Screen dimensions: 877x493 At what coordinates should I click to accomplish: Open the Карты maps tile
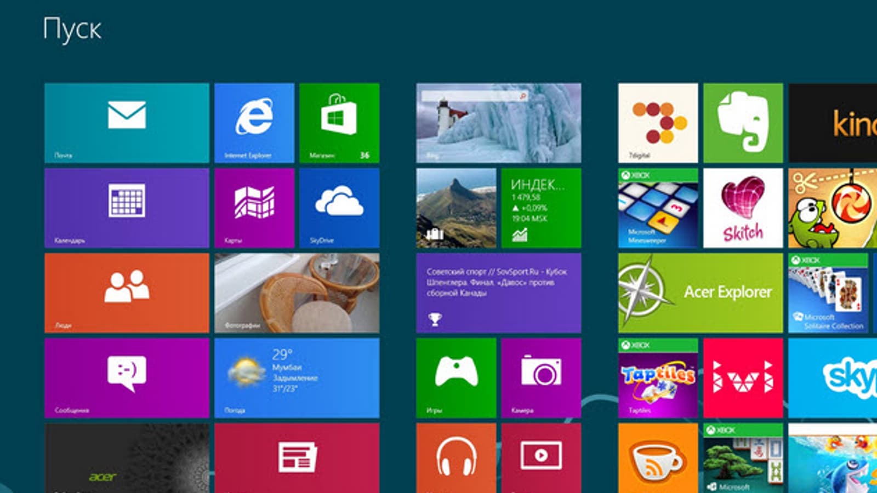(254, 208)
